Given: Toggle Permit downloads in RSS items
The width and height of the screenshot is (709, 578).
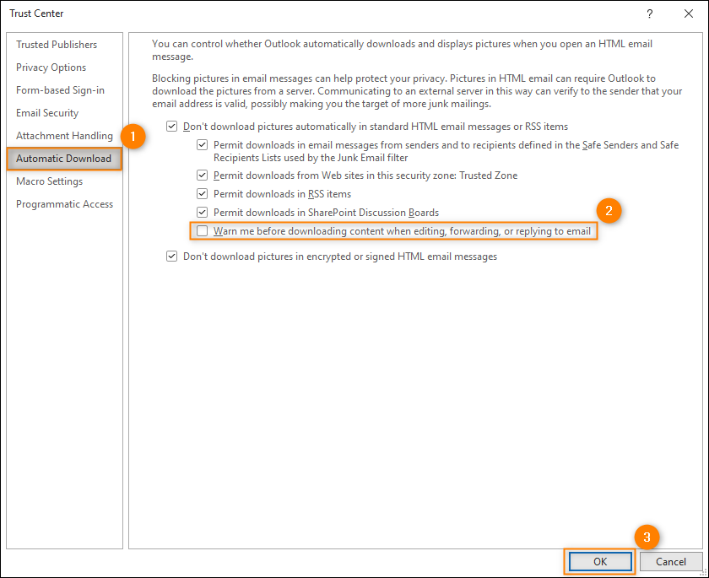Looking at the screenshot, I should [x=202, y=194].
